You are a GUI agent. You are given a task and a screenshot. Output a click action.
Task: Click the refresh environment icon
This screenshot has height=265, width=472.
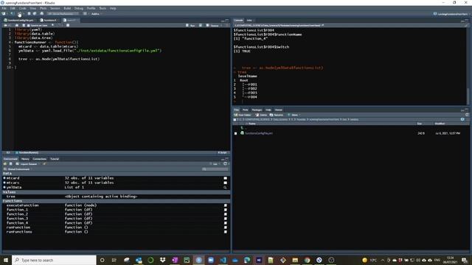225,164
